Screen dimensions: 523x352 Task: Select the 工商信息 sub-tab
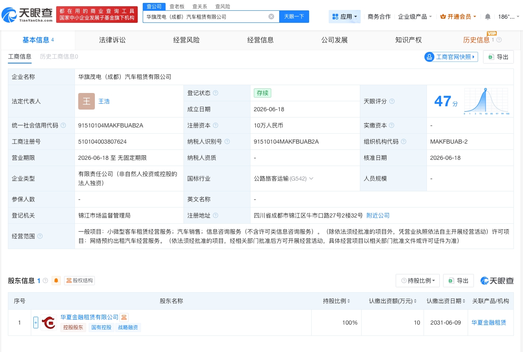click(x=20, y=57)
